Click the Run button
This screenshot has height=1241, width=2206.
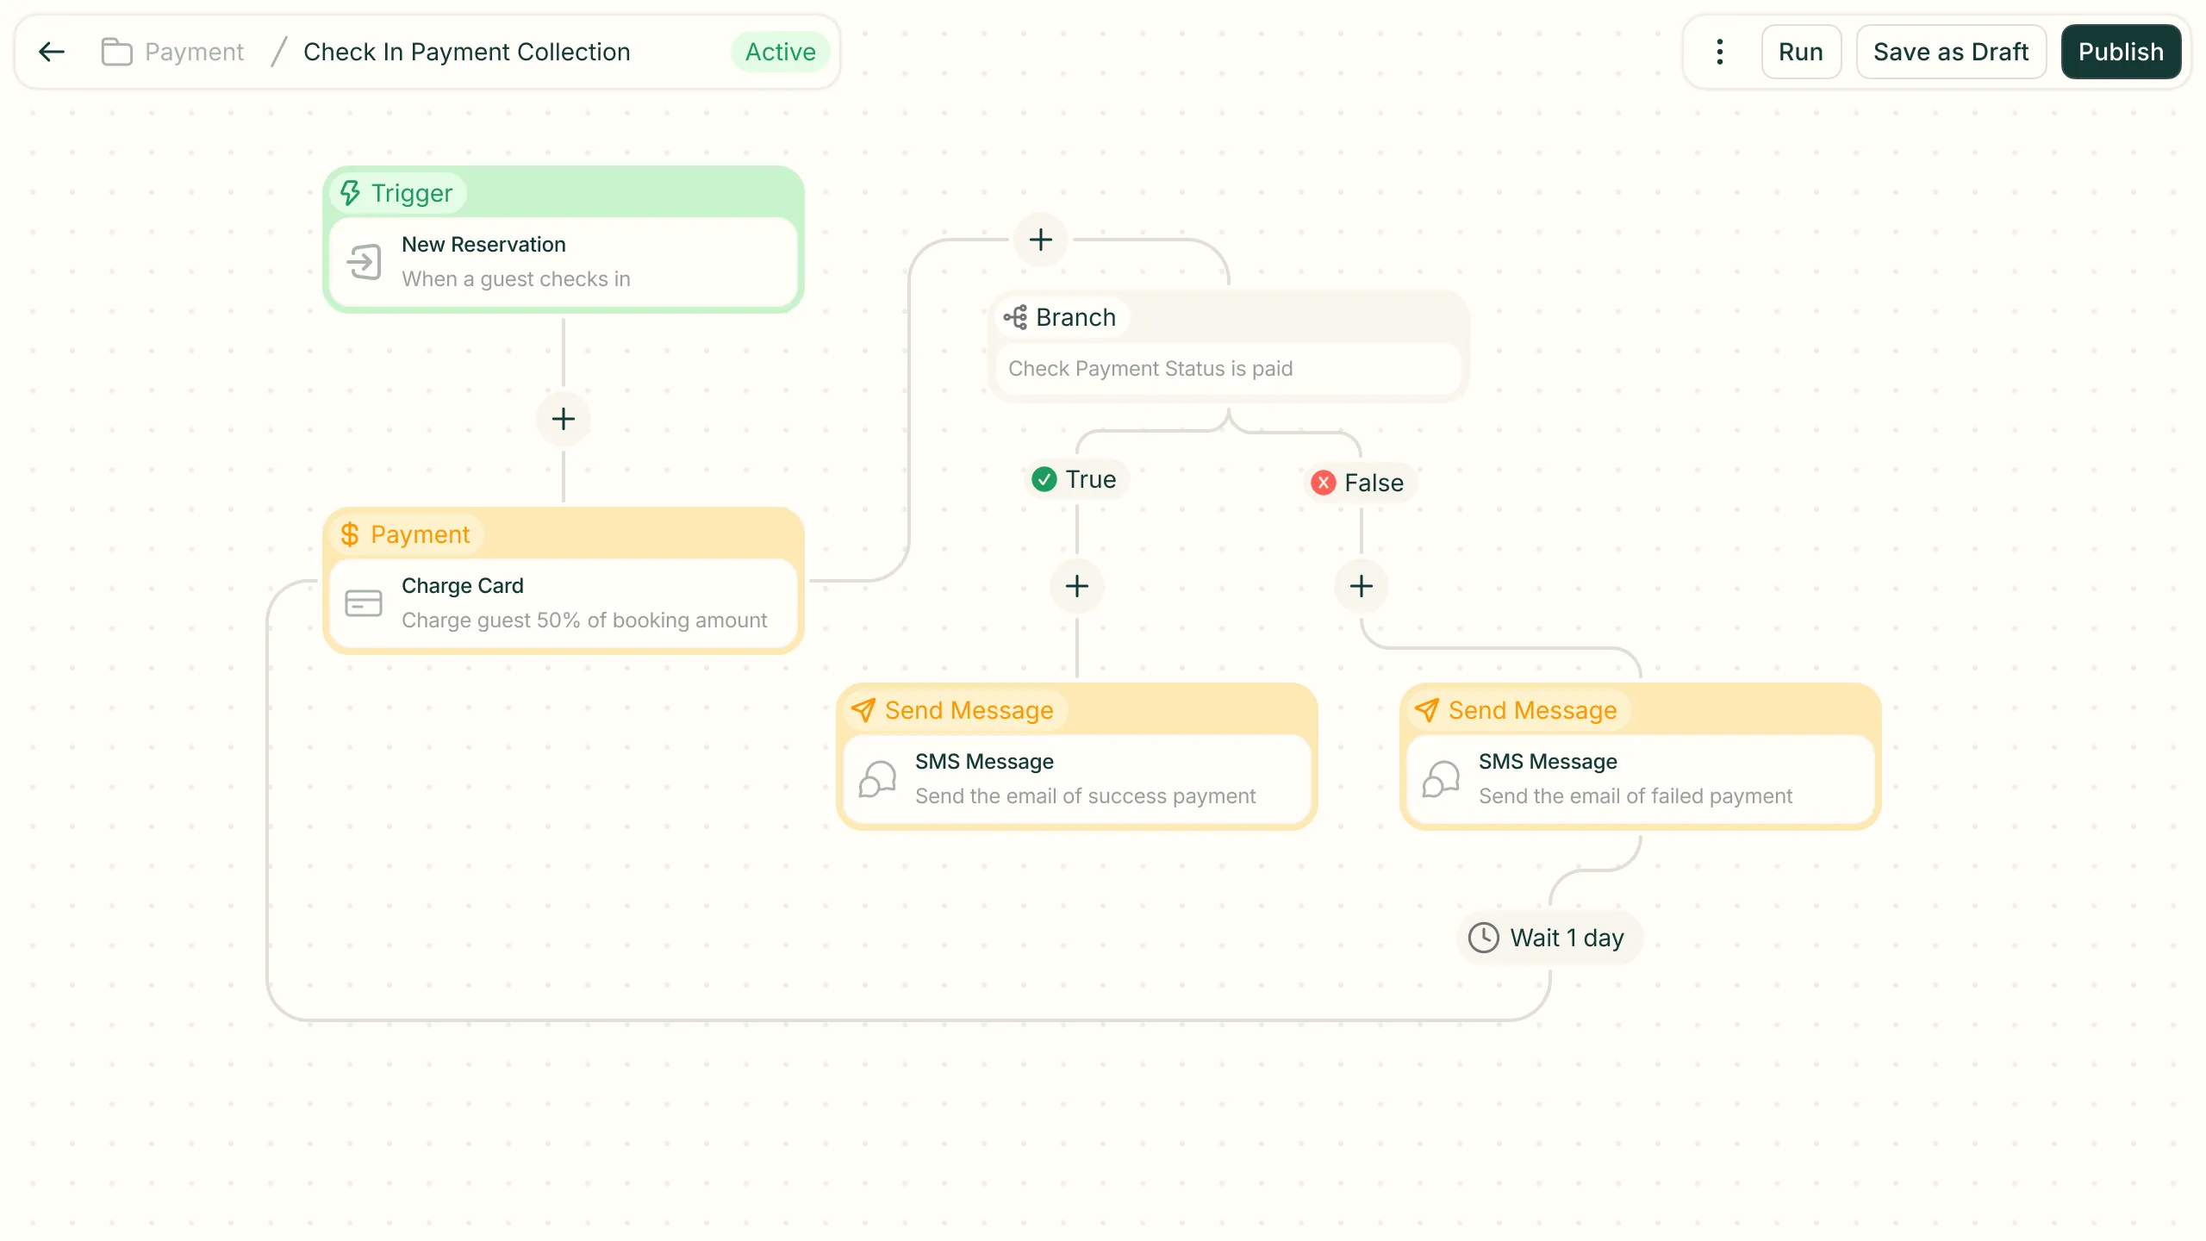(x=1800, y=52)
